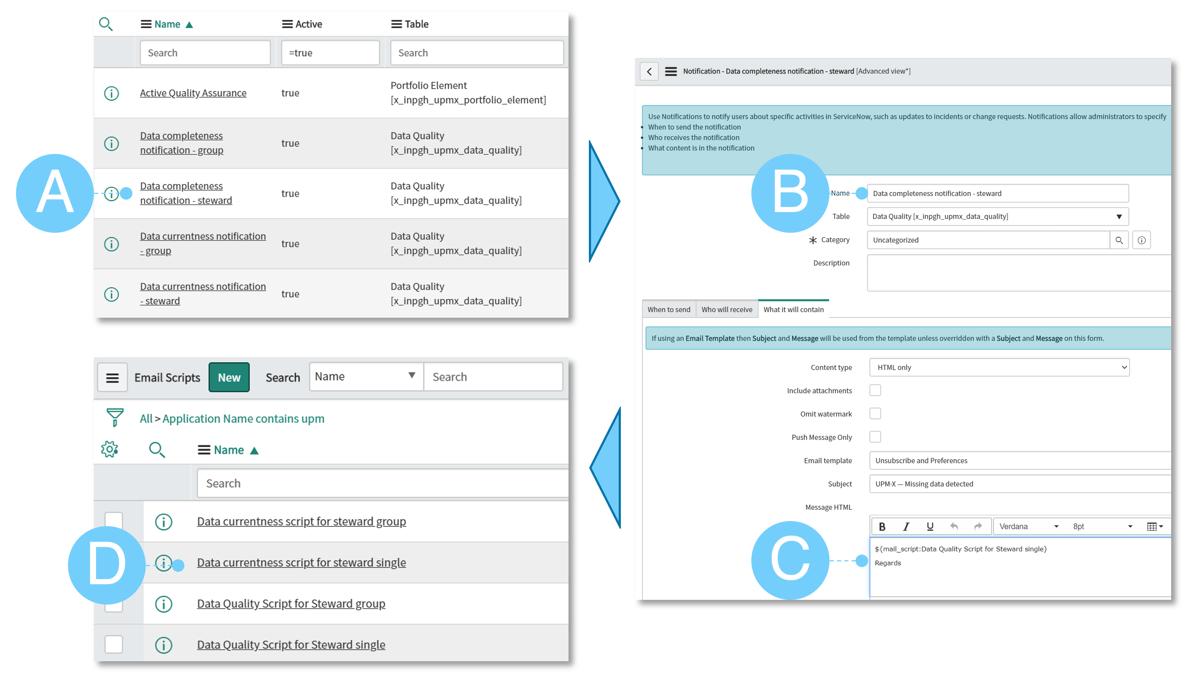This screenshot has height=687, width=1193.
Task: Open the Data Quality Script for Steward single link
Action: [x=291, y=645]
